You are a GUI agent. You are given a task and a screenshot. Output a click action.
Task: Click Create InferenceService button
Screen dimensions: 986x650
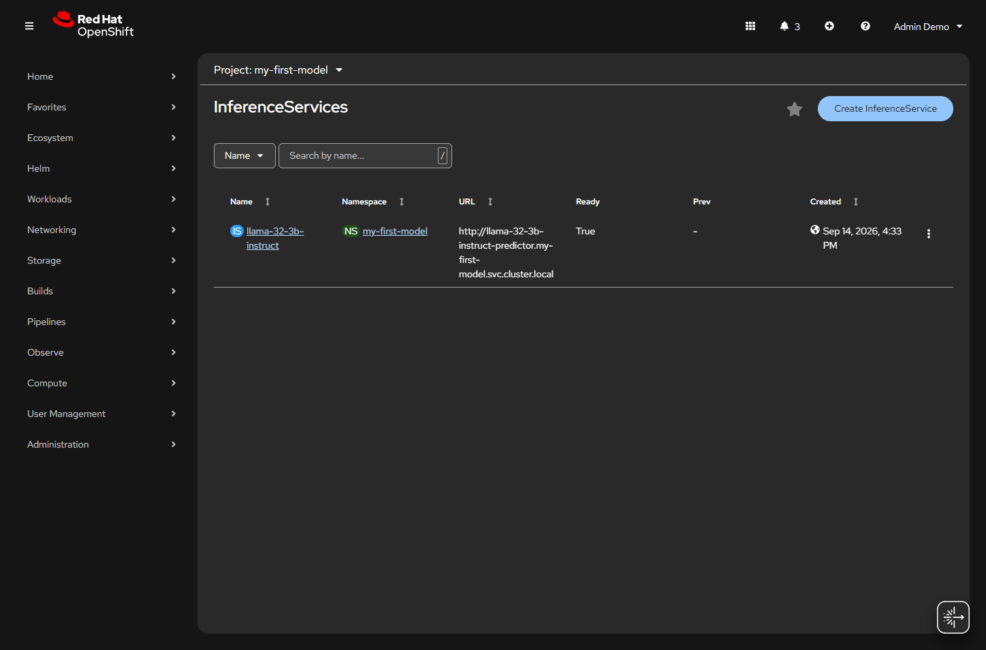pos(885,108)
